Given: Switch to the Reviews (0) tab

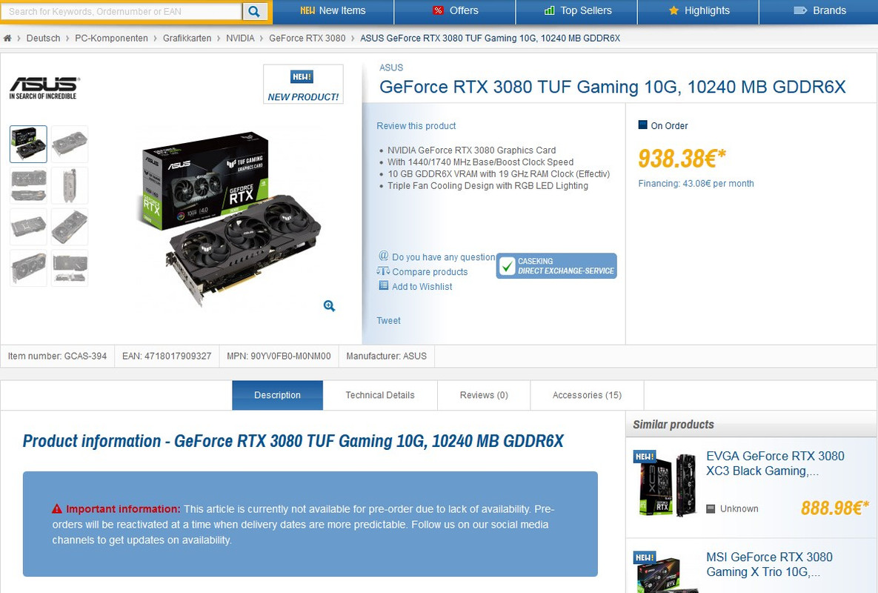Looking at the screenshot, I should coord(484,395).
